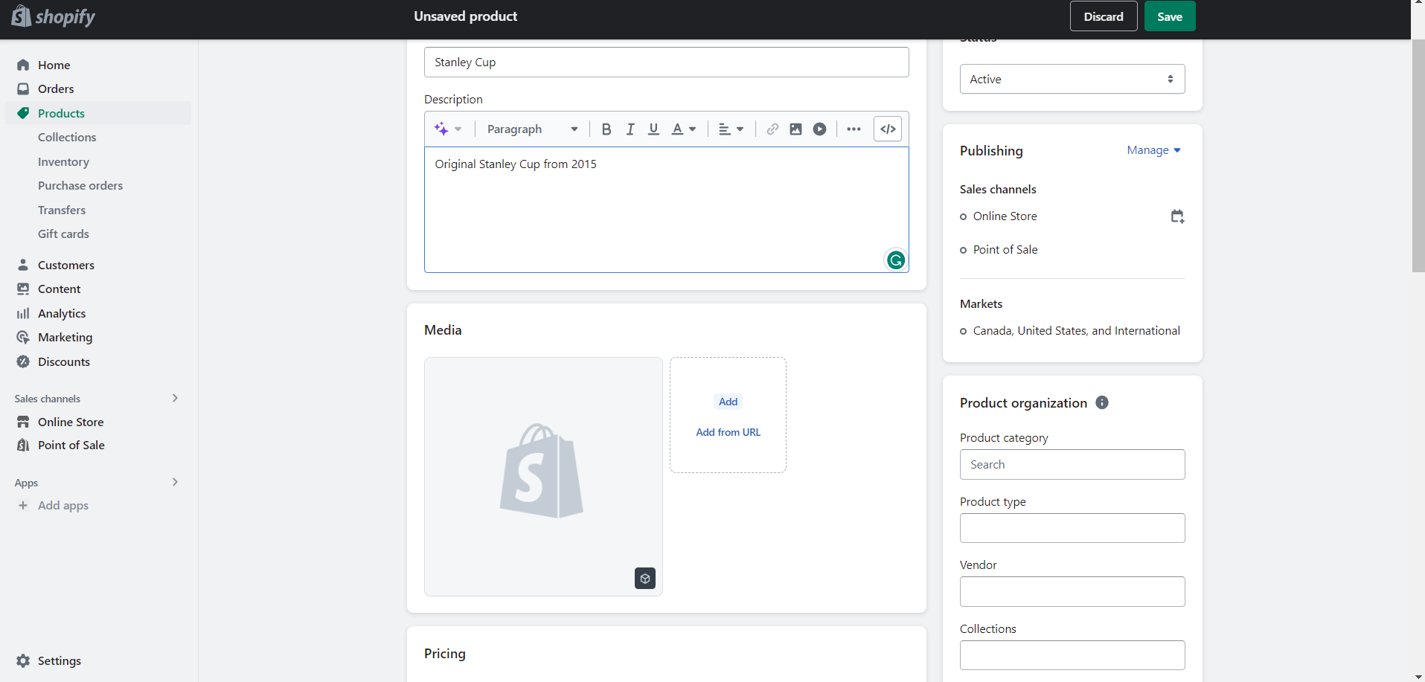Switch description editor to HTML view
Viewport: 1425px width, 682px height.
click(888, 129)
